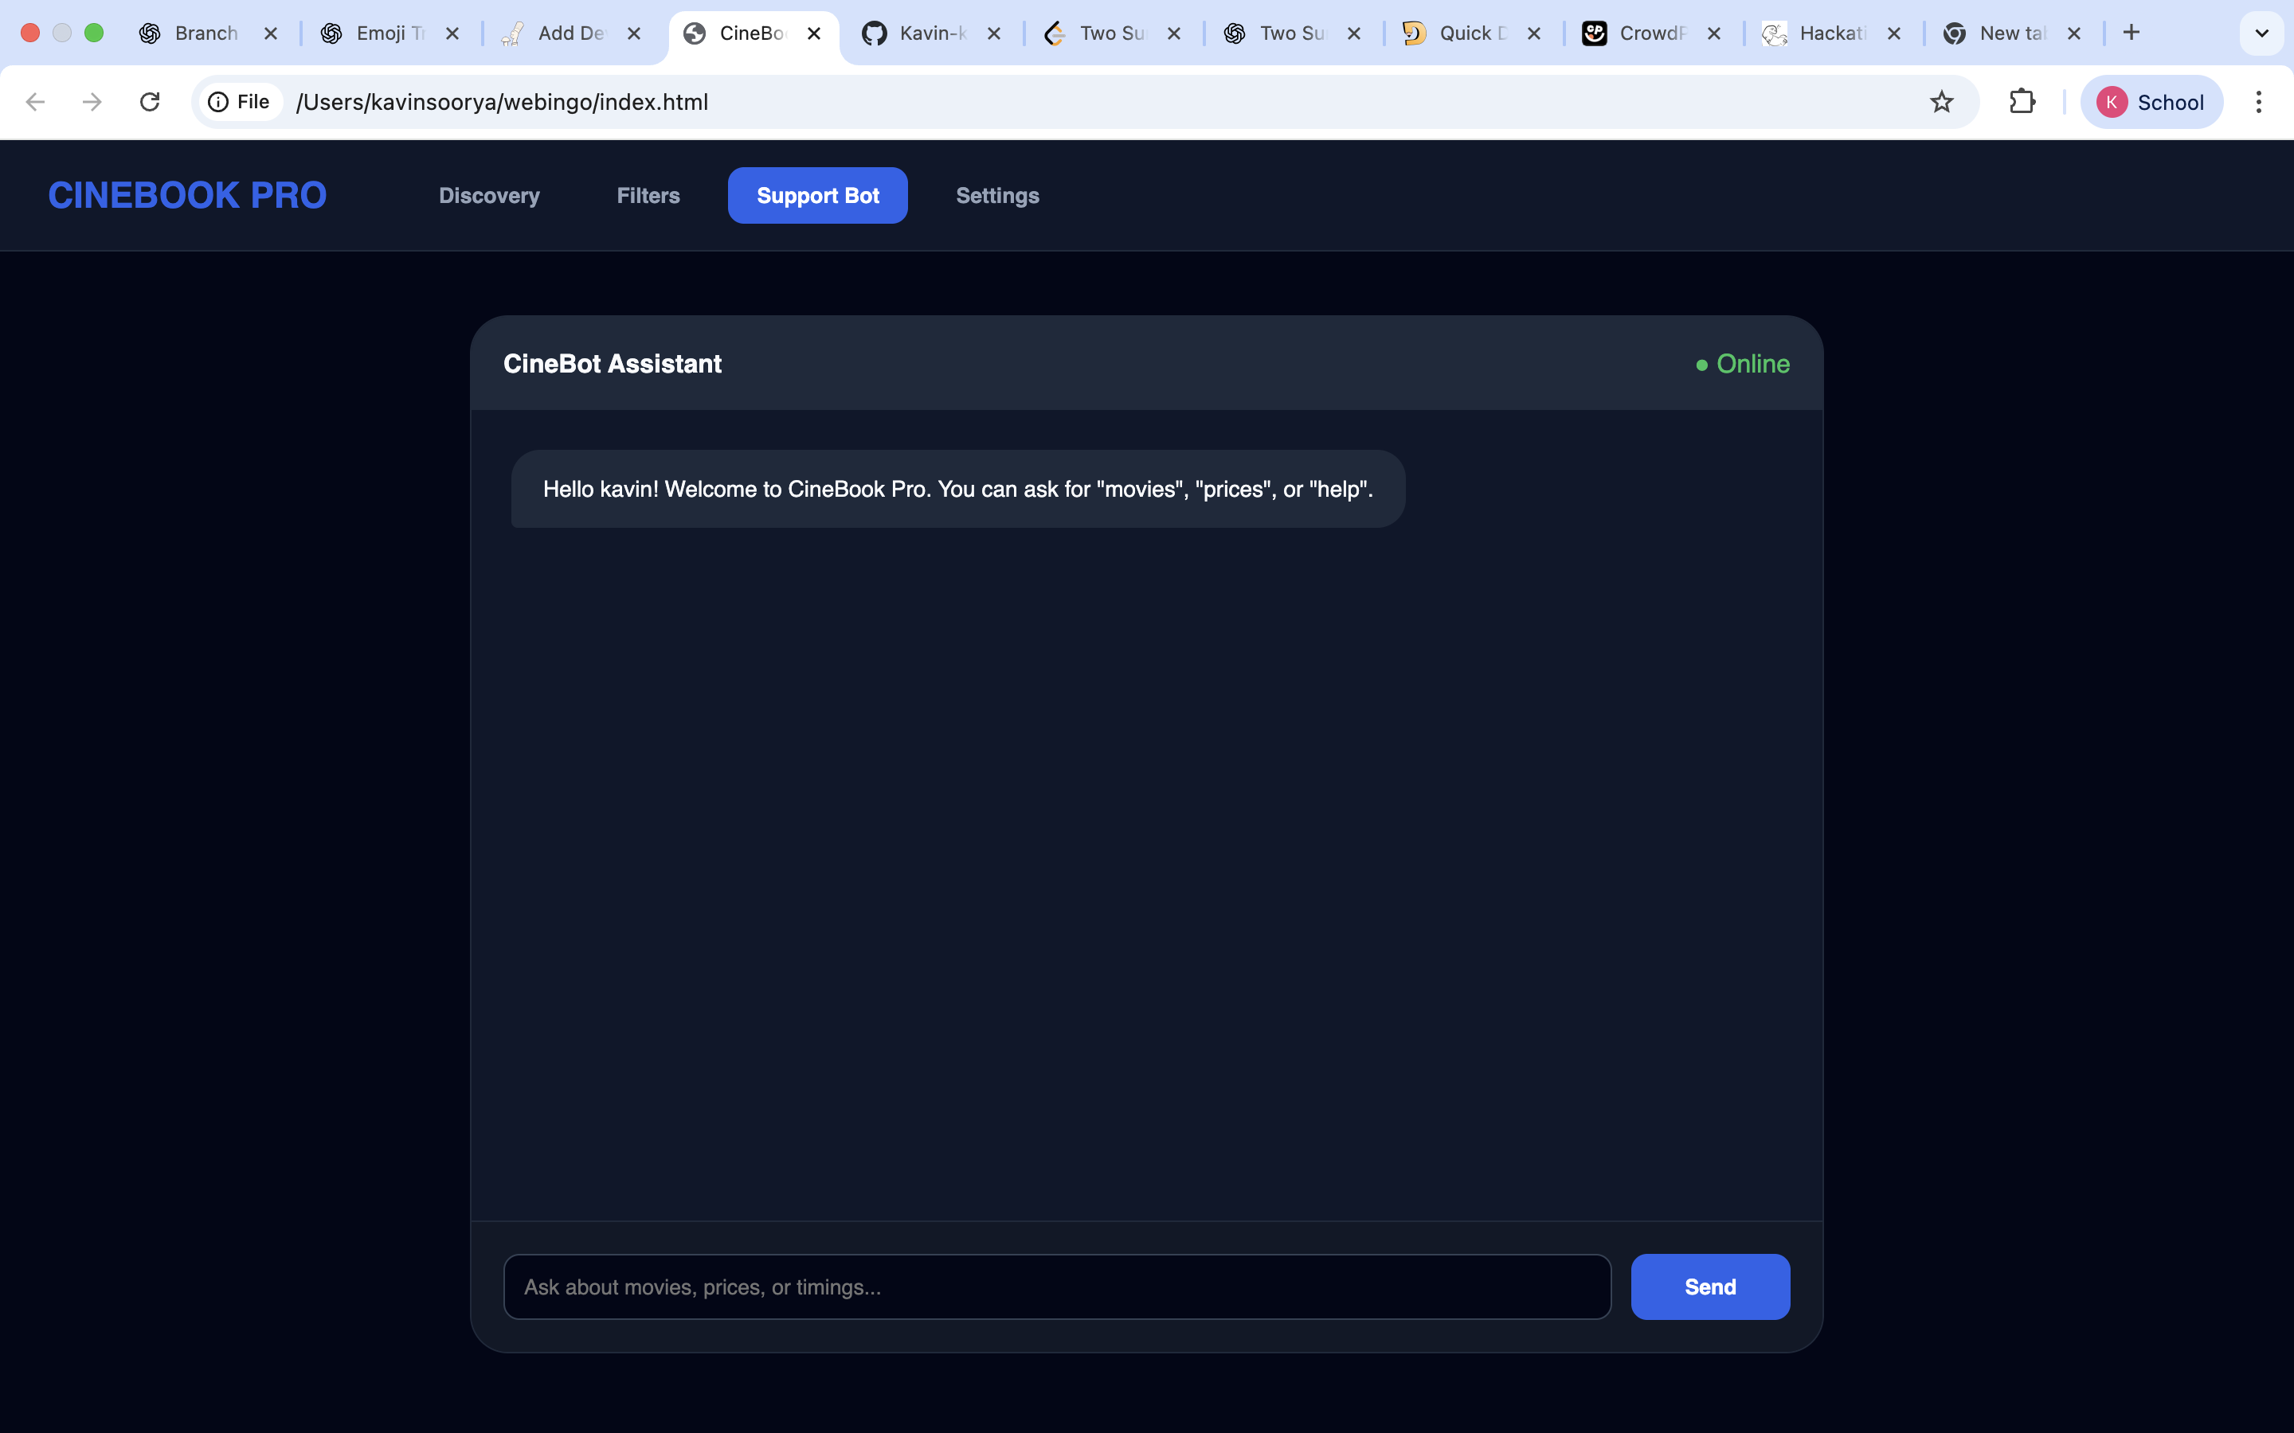
Task: Click the File site info icon
Action: click(240, 101)
